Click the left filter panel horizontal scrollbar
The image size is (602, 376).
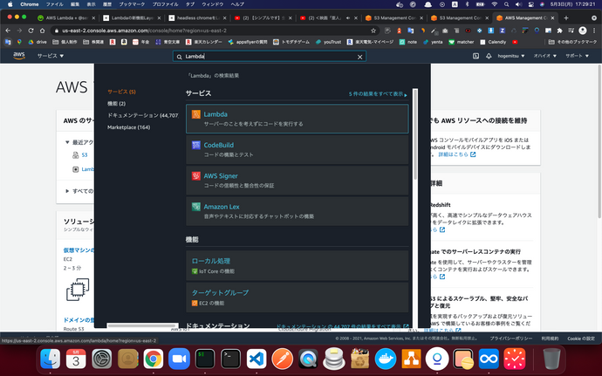click(x=142, y=325)
